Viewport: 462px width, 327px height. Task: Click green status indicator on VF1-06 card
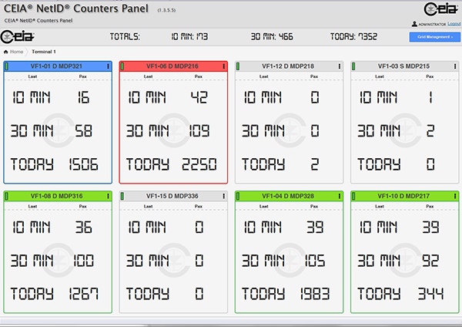[x=122, y=66]
